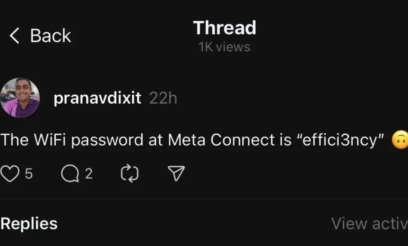Tap the upside-down face emoji
This screenshot has height=246, width=408.
pos(400,139)
